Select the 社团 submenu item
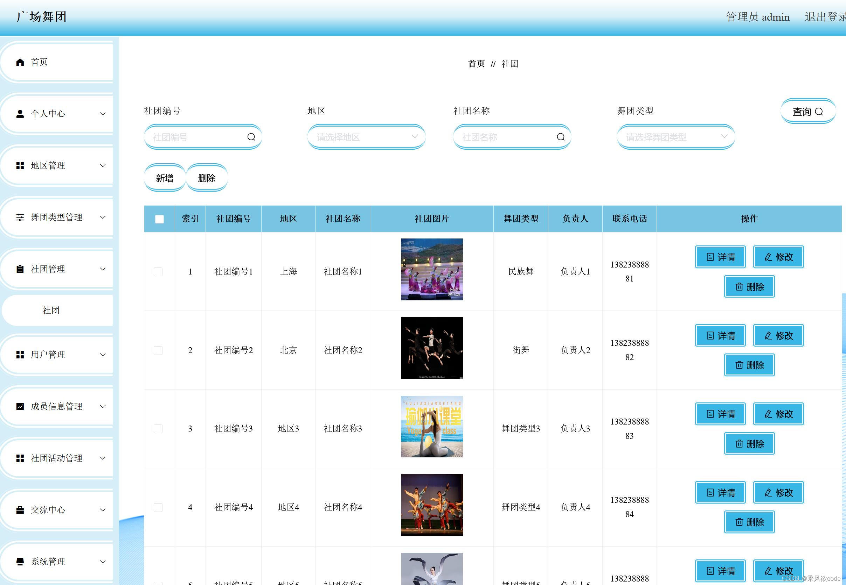The width and height of the screenshot is (846, 585). pos(51,311)
